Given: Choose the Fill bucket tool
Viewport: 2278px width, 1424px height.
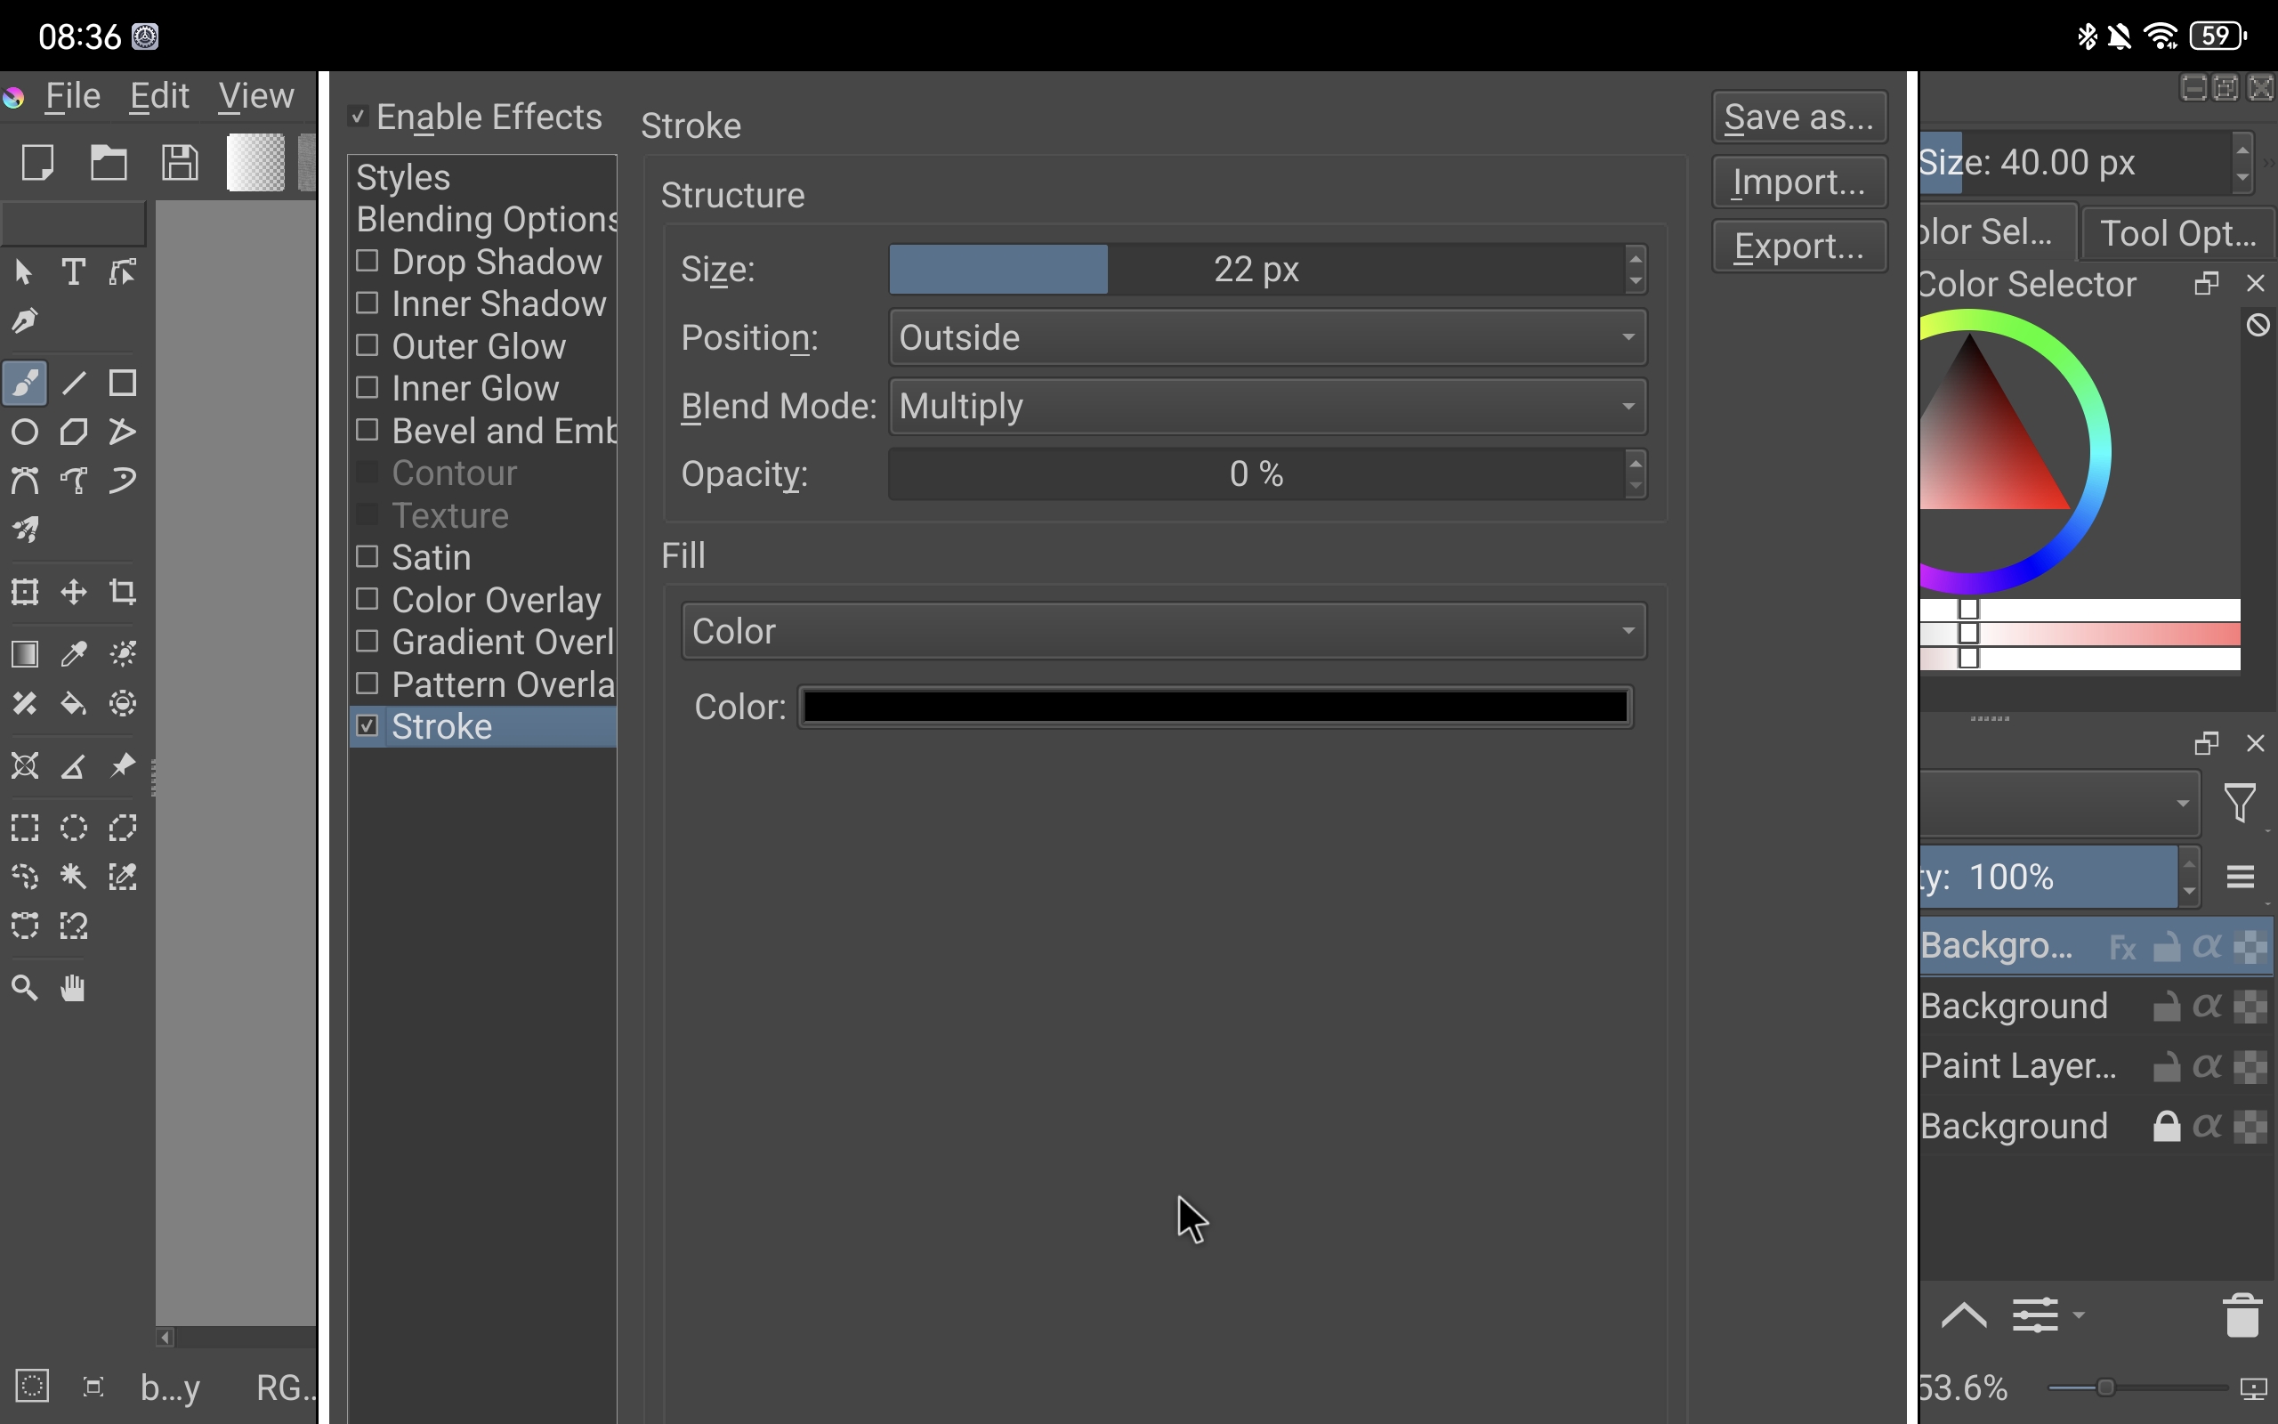Looking at the screenshot, I should point(74,703).
